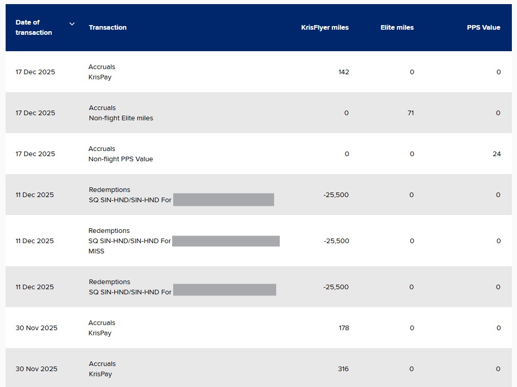Click the KrisPay label on the 142 miles row
517x387 pixels.
click(100, 77)
